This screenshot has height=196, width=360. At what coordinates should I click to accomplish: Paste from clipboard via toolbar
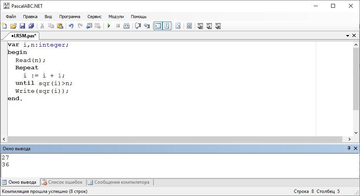[60, 26]
